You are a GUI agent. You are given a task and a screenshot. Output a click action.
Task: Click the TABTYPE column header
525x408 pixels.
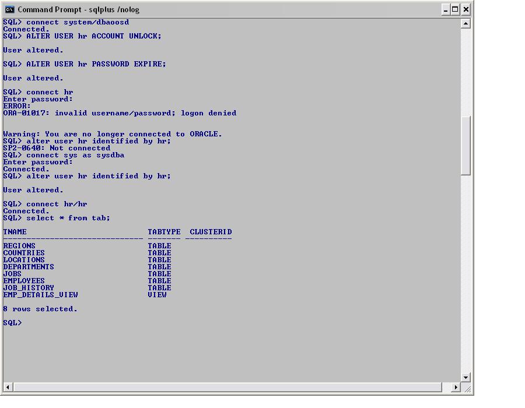(164, 232)
